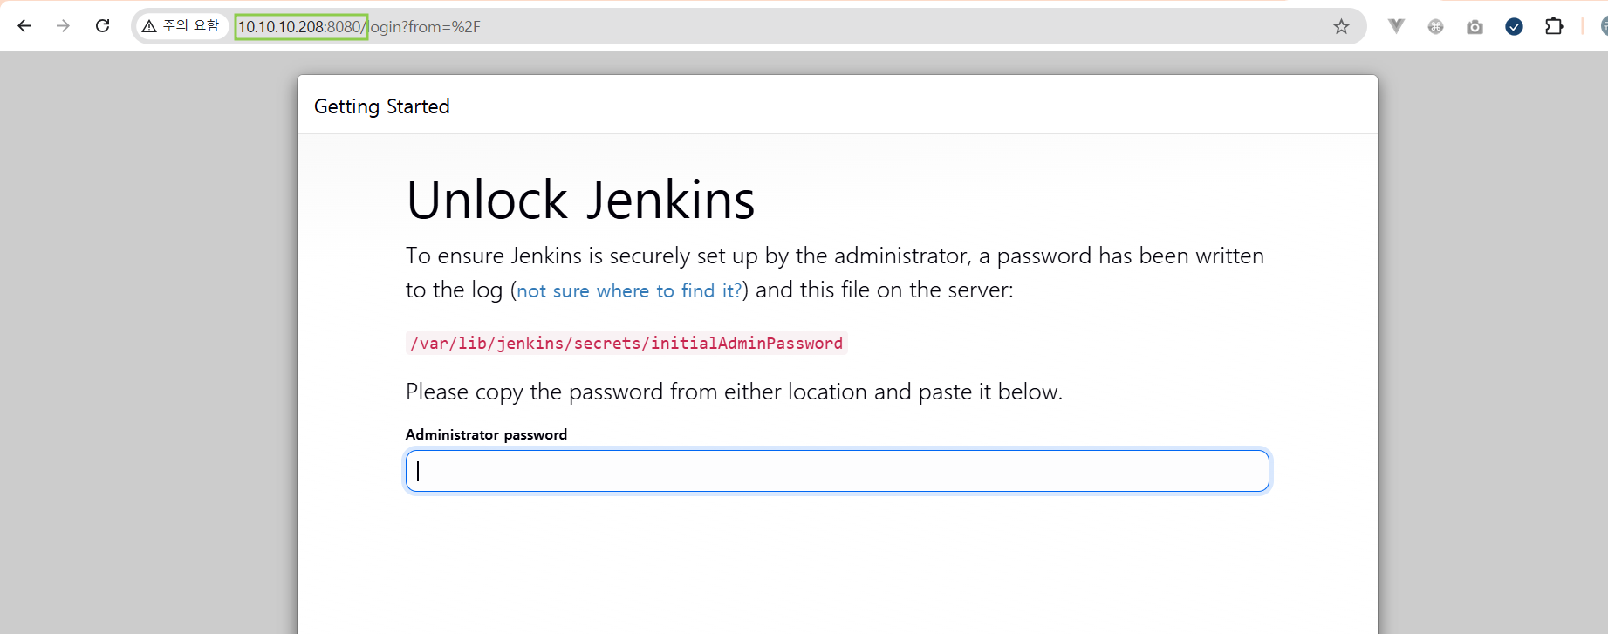Open the Extensions puzzle icon
This screenshot has height=634, width=1608.
coord(1554,26)
